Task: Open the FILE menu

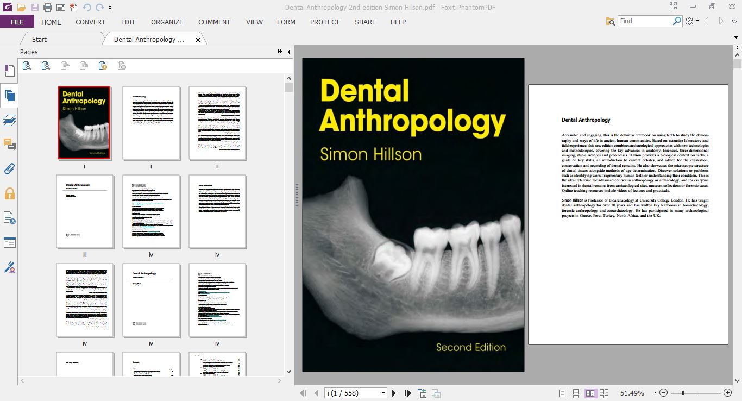Action: (x=17, y=22)
